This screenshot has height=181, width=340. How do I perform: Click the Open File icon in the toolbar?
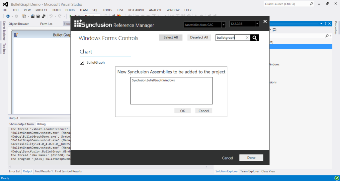(33, 16)
